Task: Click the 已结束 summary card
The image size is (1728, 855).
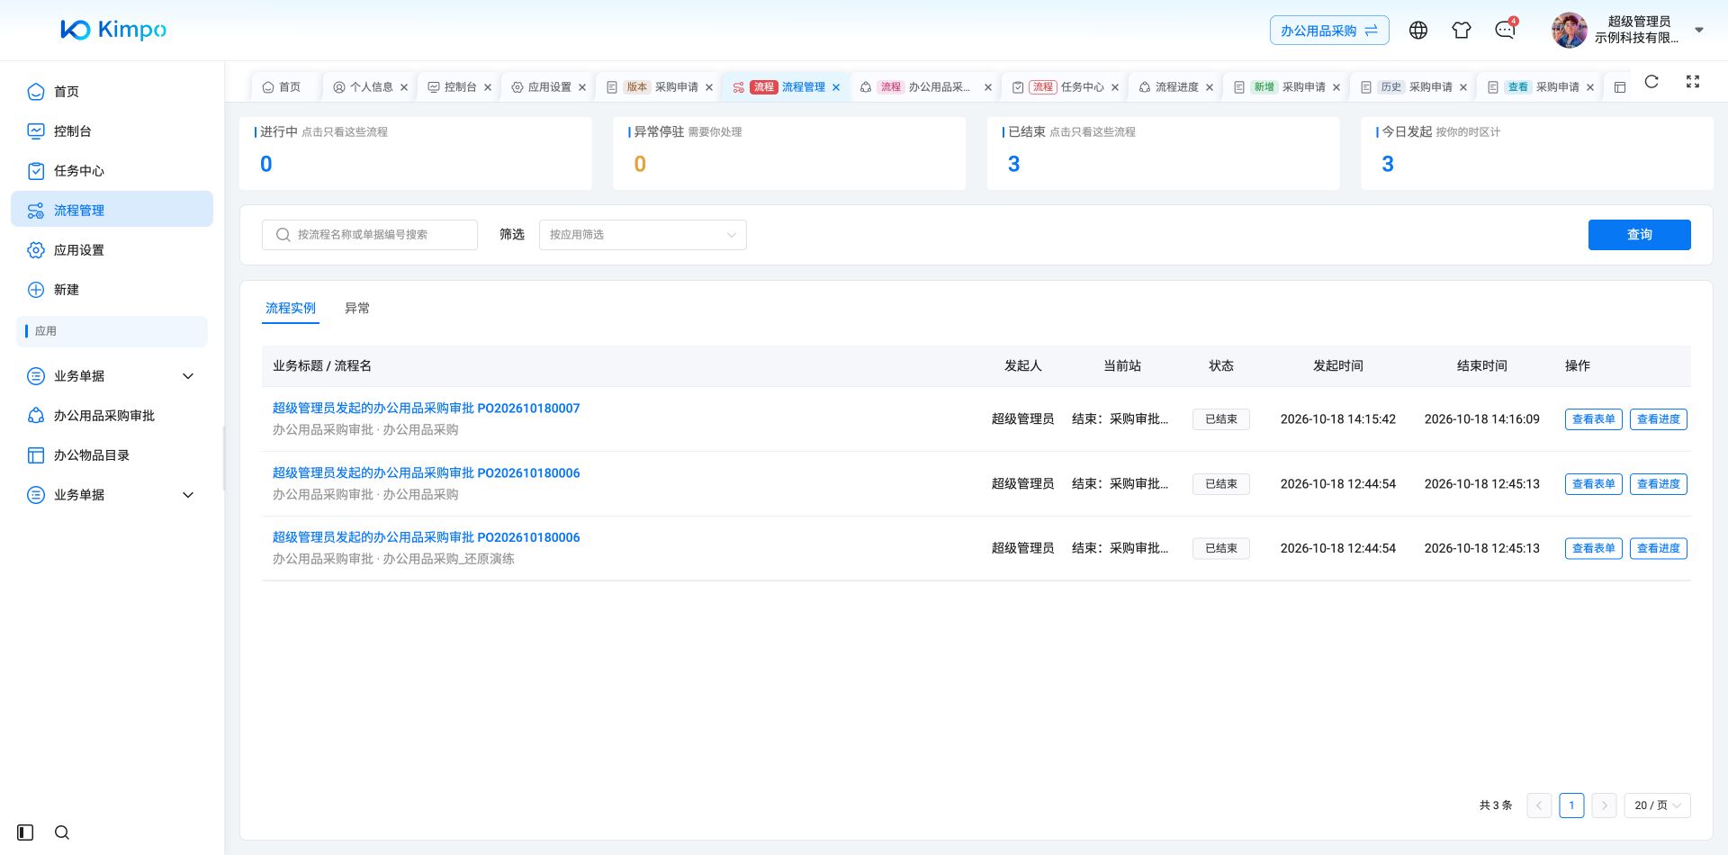Action: click(x=1164, y=153)
